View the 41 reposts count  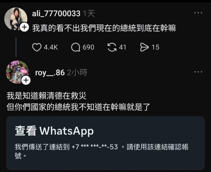tap(122, 47)
